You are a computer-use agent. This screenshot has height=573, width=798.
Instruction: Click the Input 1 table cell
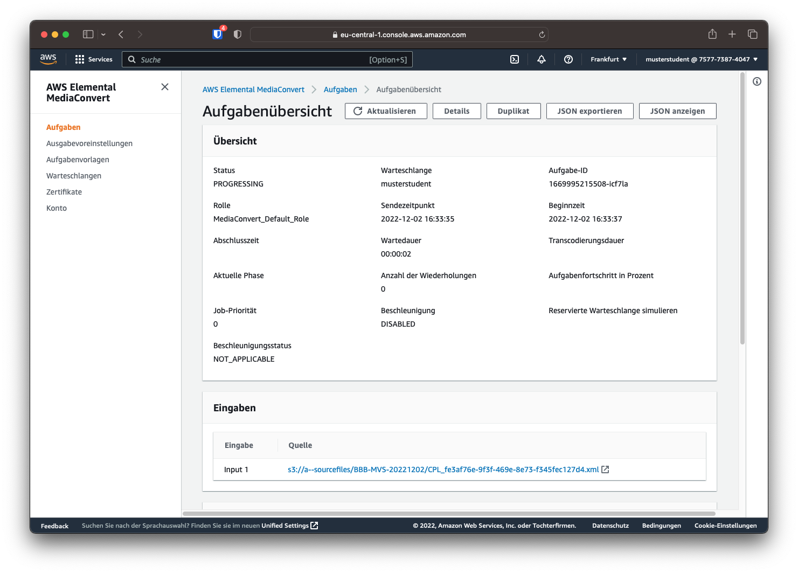pyautogui.click(x=237, y=470)
